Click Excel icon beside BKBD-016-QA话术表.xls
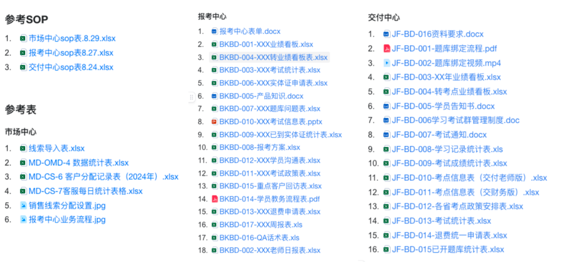The width and height of the screenshot is (561, 262). [215, 237]
